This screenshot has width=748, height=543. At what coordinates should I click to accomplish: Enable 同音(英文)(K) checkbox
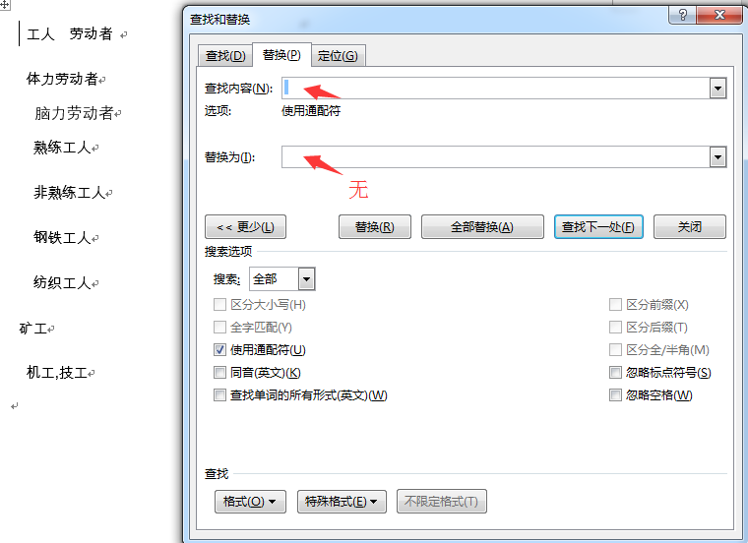click(219, 373)
